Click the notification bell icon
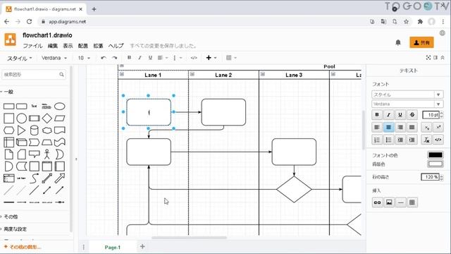This screenshot has width=451, height=254. (x=398, y=42)
